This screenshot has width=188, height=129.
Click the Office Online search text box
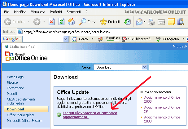(168, 67)
